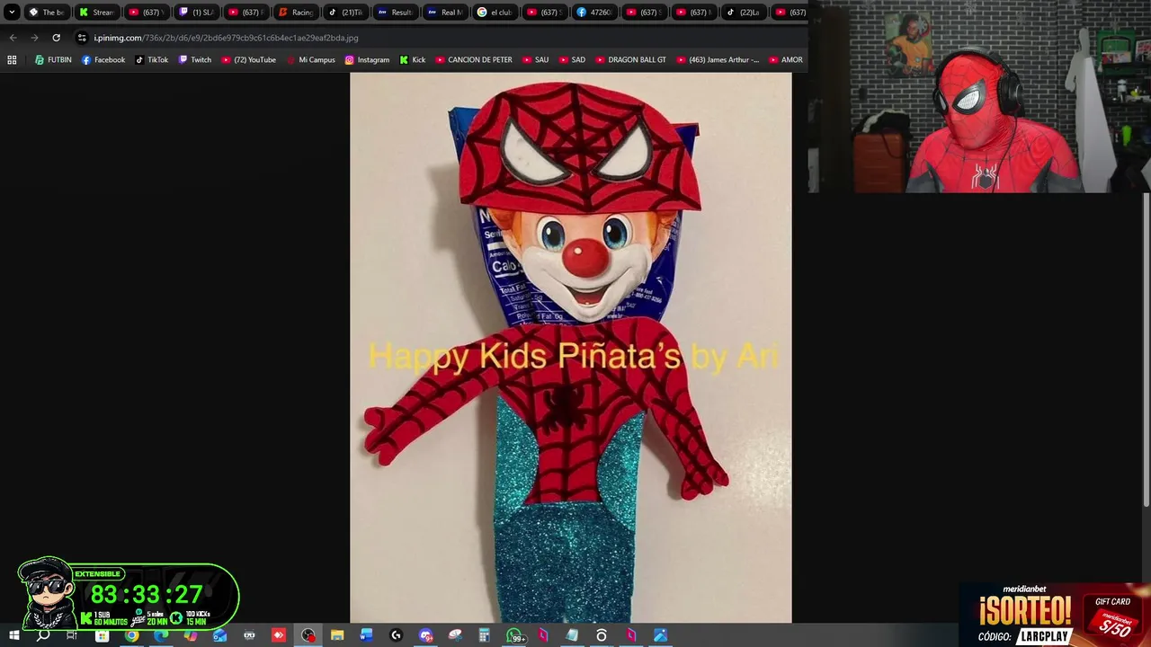The width and height of the screenshot is (1151, 647).
Task: Open the "(72) YouTube" bookmark
Action: [249, 60]
